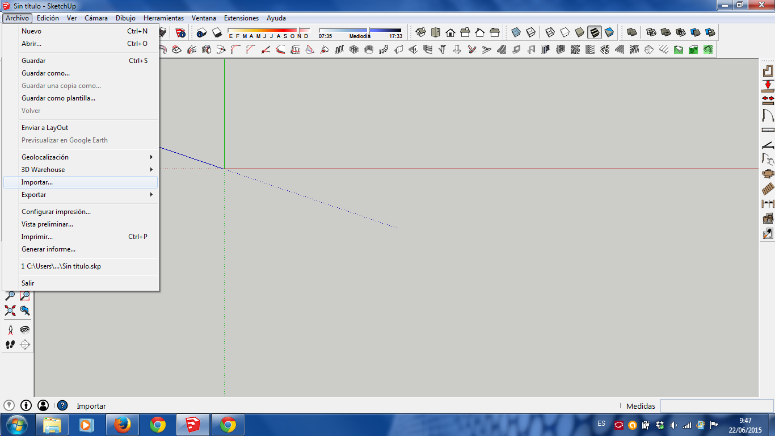Choose Salir to exit SketchUp
Viewport: 775px width, 436px height.
coord(81,283)
